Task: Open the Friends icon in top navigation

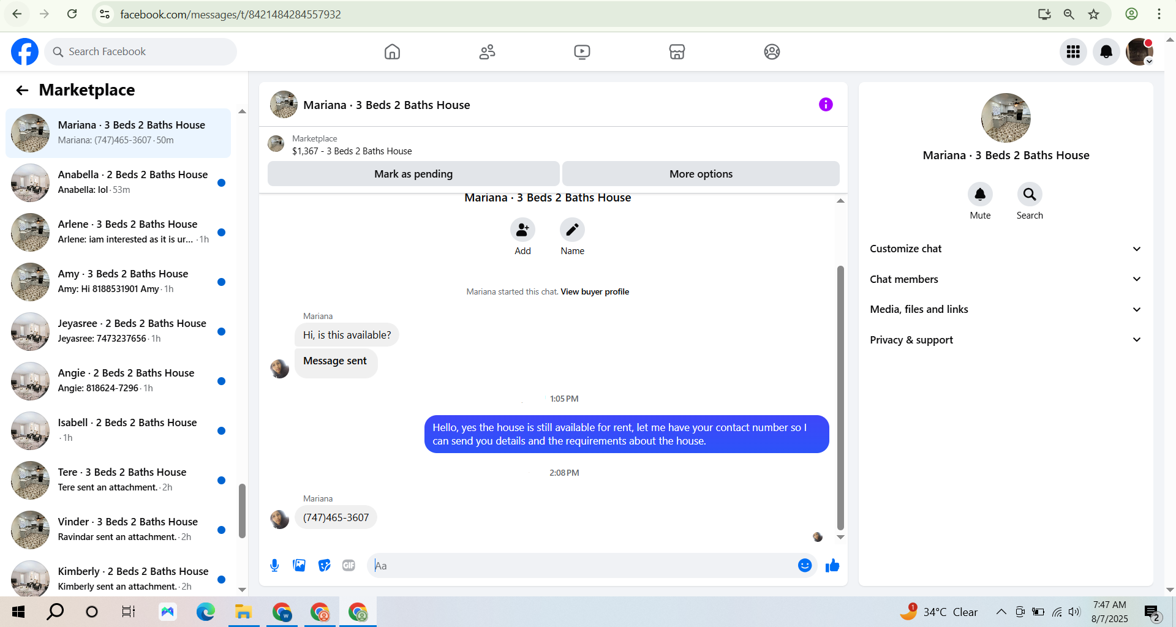Action: coord(488,52)
